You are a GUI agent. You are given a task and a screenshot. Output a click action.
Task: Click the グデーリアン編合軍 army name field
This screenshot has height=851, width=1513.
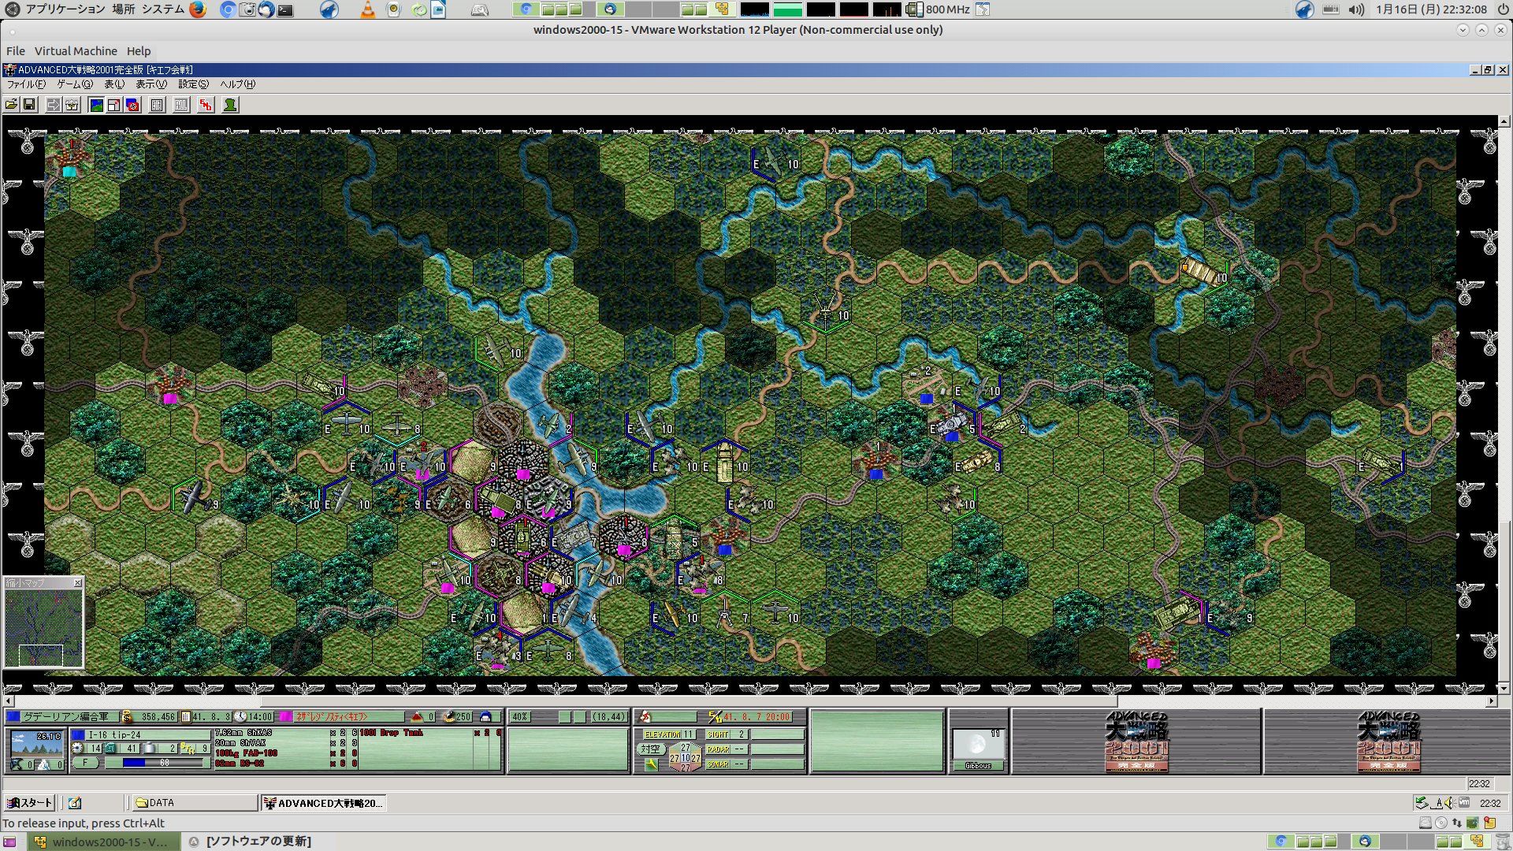pyautogui.click(x=70, y=717)
